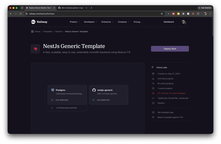
Task: Click the download icon beside total projects
Action: (x=153, y=79)
